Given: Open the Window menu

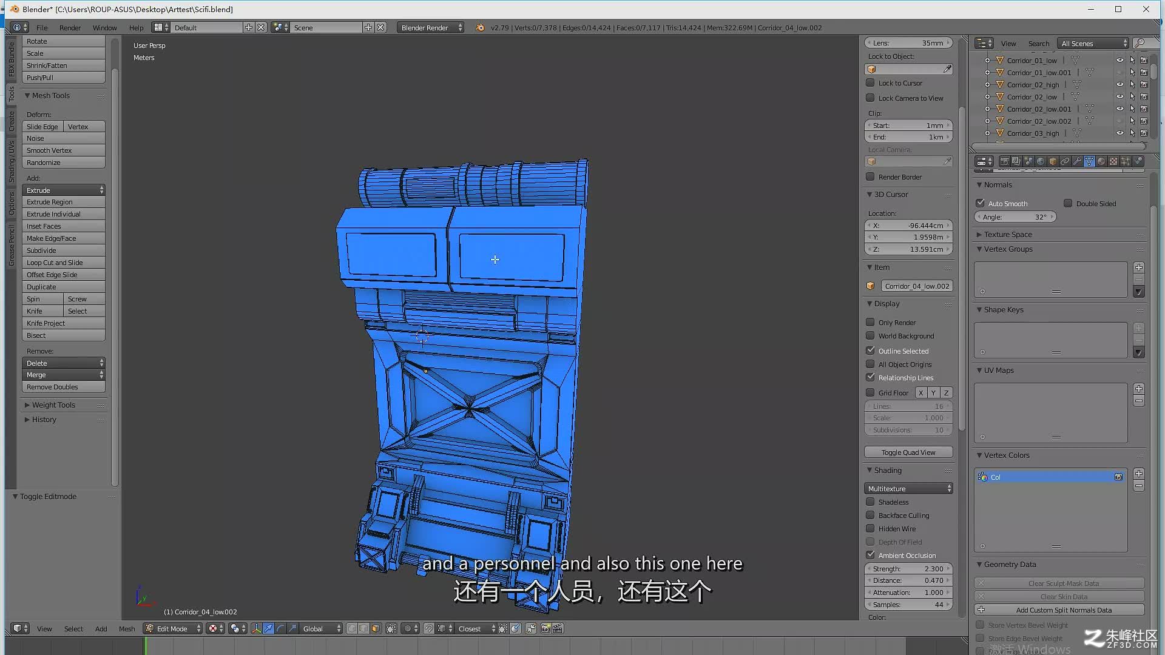Looking at the screenshot, I should 104,28.
